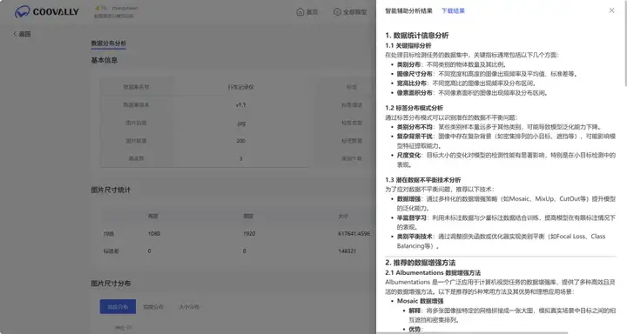Switch to the 大小分布 tab
Screen dimensions: 627x334
[189, 307]
